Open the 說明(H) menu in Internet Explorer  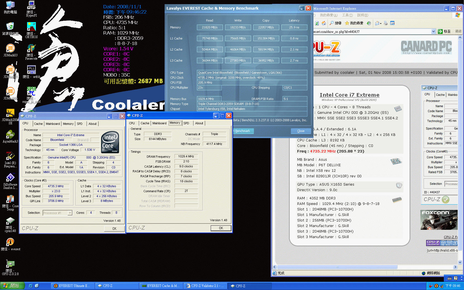point(363,15)
